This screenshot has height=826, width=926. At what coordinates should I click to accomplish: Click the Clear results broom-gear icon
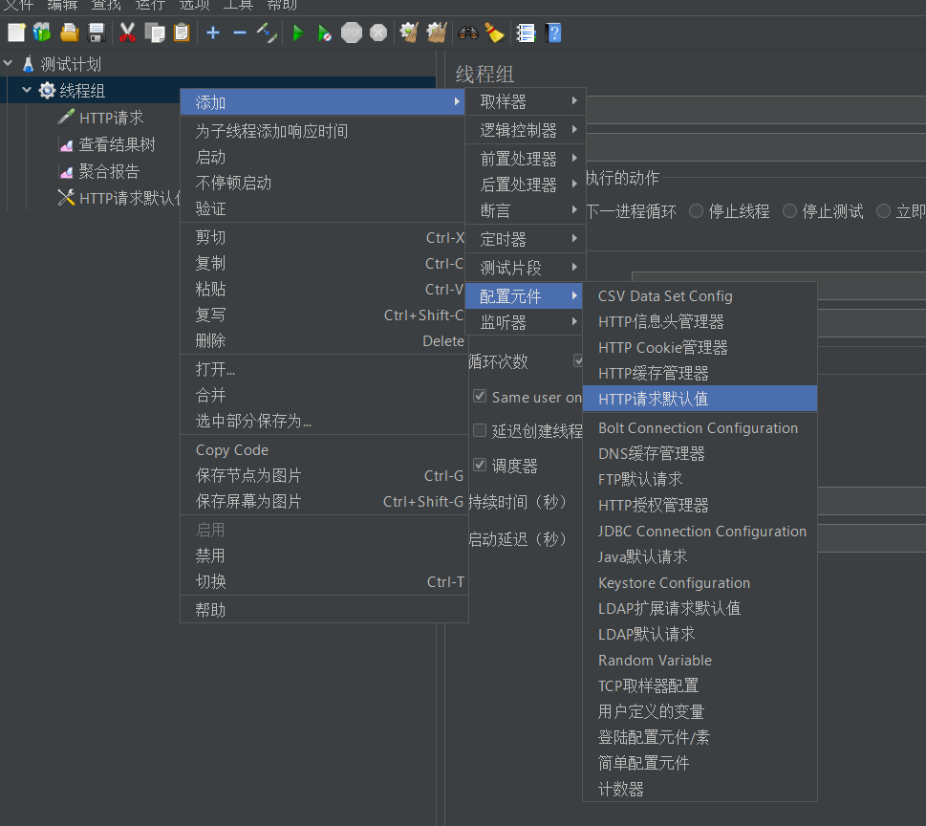coord(409,33)
